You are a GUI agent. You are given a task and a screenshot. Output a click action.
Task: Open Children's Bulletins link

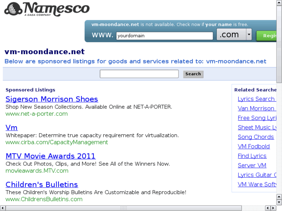click(42, 185)
